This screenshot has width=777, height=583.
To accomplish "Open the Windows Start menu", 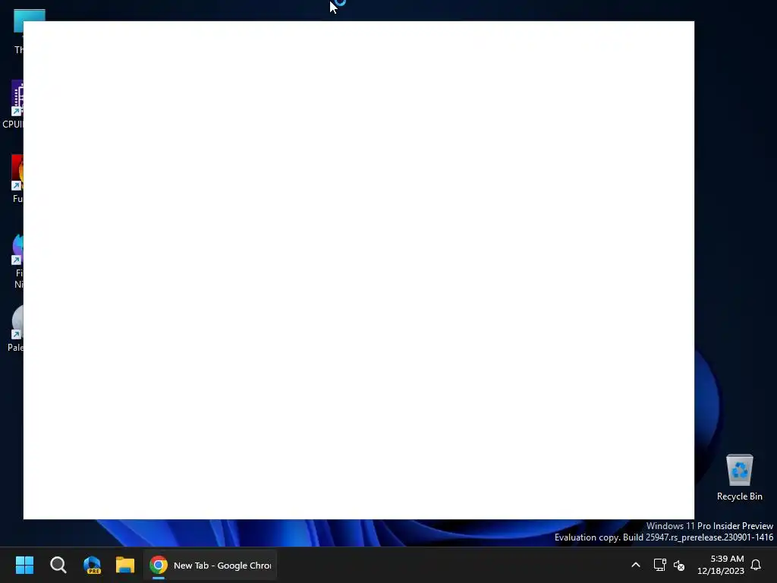I will pyautogui.click(x=24, y=565).
